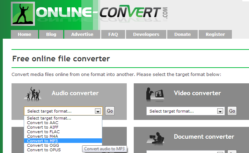Click the Video converter dropdown arrow
Image resolution: width=249 pixels, height=153 pixels.
click(220, 111)
